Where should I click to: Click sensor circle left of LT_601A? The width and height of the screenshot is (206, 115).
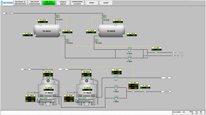[x=60, y=32]
